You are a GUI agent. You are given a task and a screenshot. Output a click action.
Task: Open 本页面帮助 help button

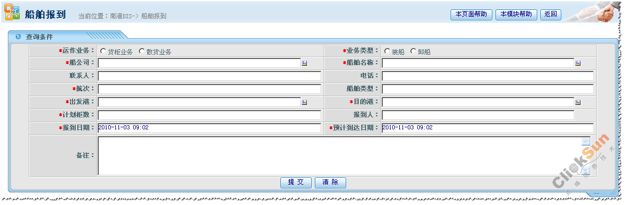point(471,15)
